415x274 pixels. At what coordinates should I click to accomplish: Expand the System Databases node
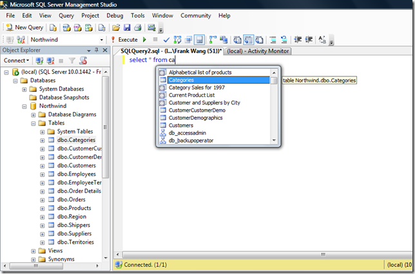point(24,89)
